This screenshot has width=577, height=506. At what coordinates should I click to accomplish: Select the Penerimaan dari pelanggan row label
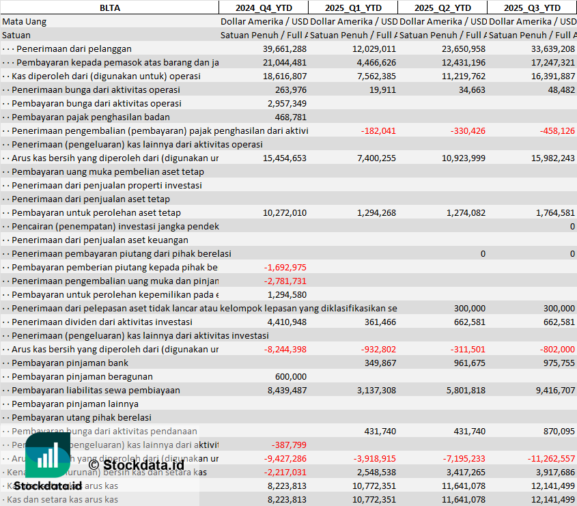pos(74,48)
